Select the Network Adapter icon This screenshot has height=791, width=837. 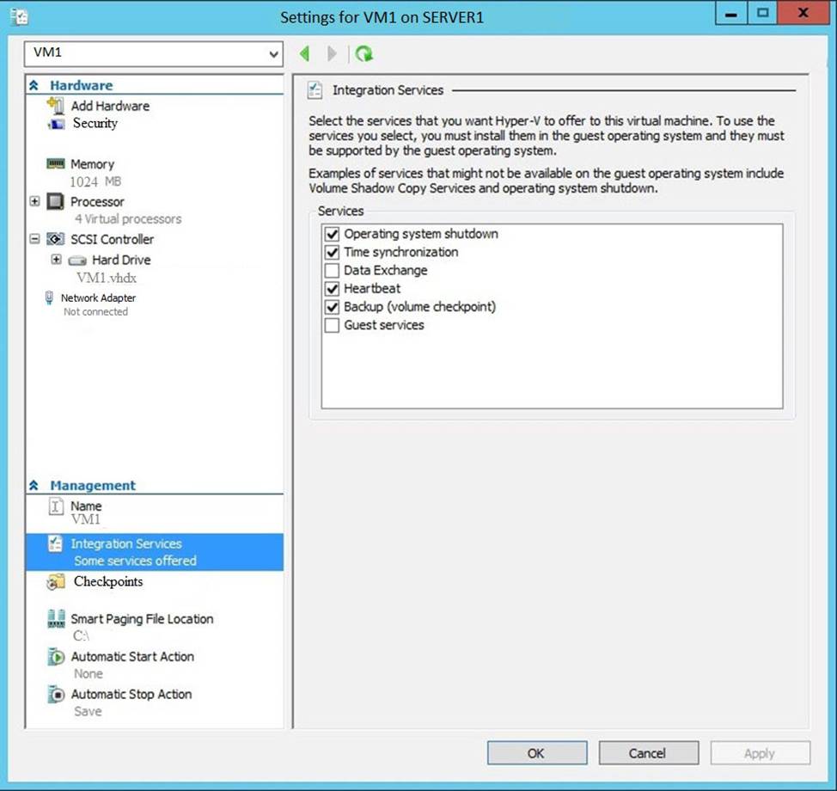click(x=49, y=298)
